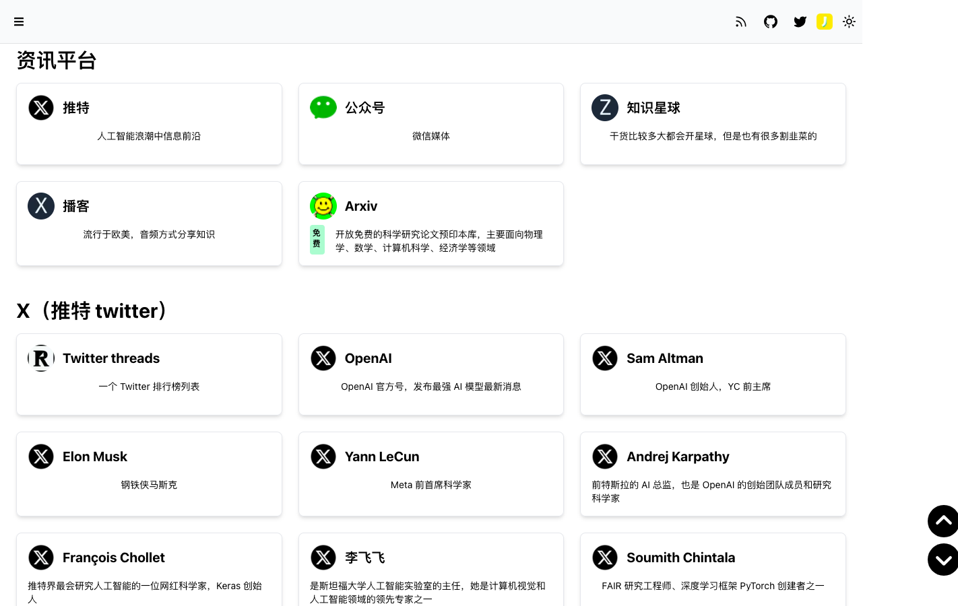Visit Sam Altman's profile card

[713, 374]
